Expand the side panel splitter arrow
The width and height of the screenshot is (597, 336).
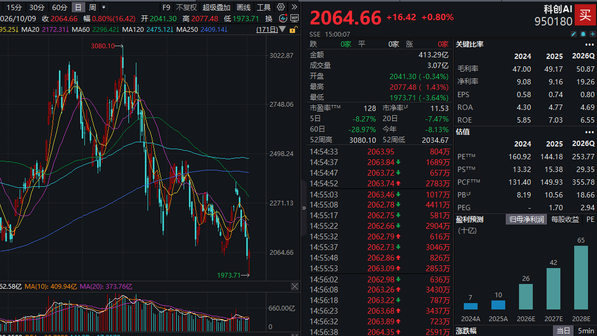click(x=304, y=208)
